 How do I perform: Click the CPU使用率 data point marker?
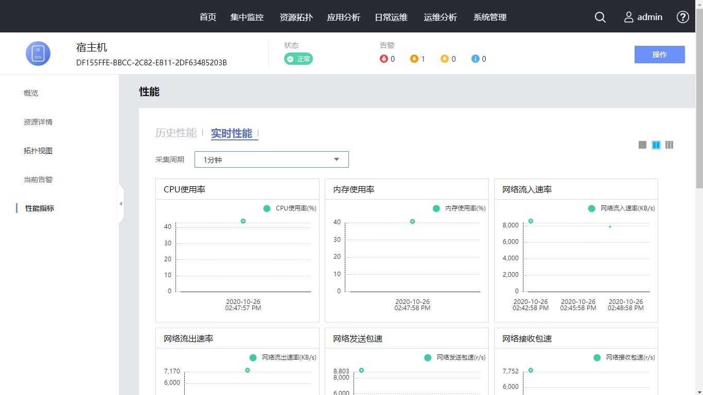(x=243, y=221)
